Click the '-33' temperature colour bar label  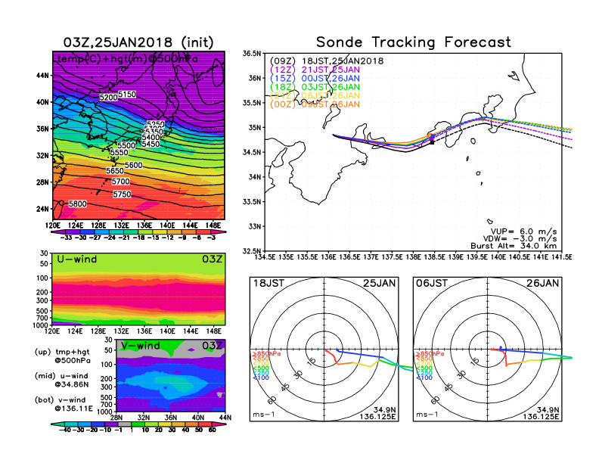[x=66, y=238]
